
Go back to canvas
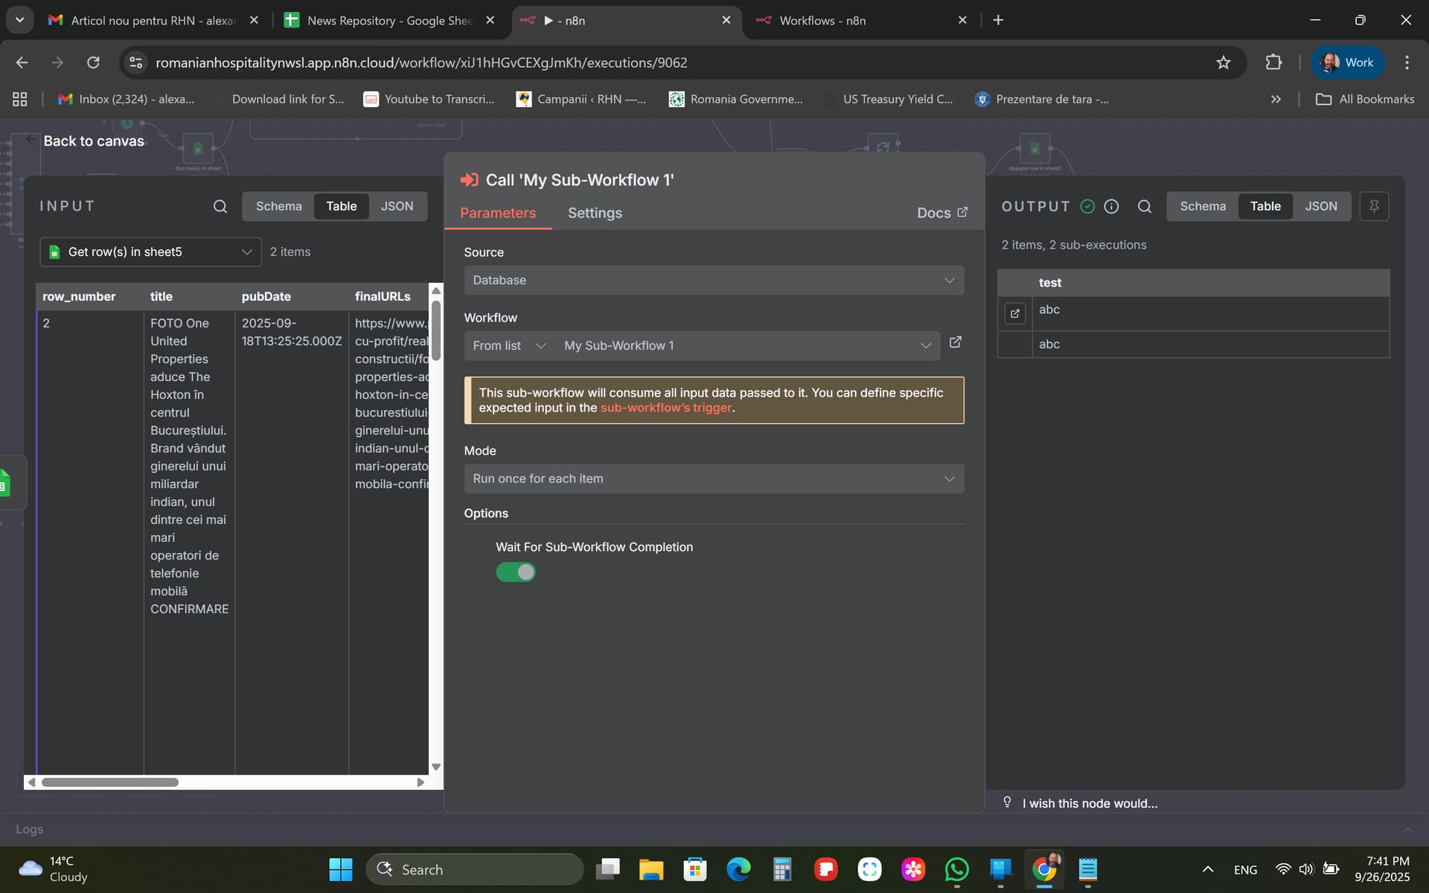(x=93, y=141)
